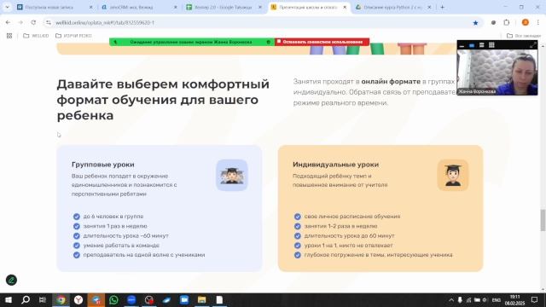546x307 pixels.
Task: Click the round extension icon left of the puzzle
Action: [493, 23]
